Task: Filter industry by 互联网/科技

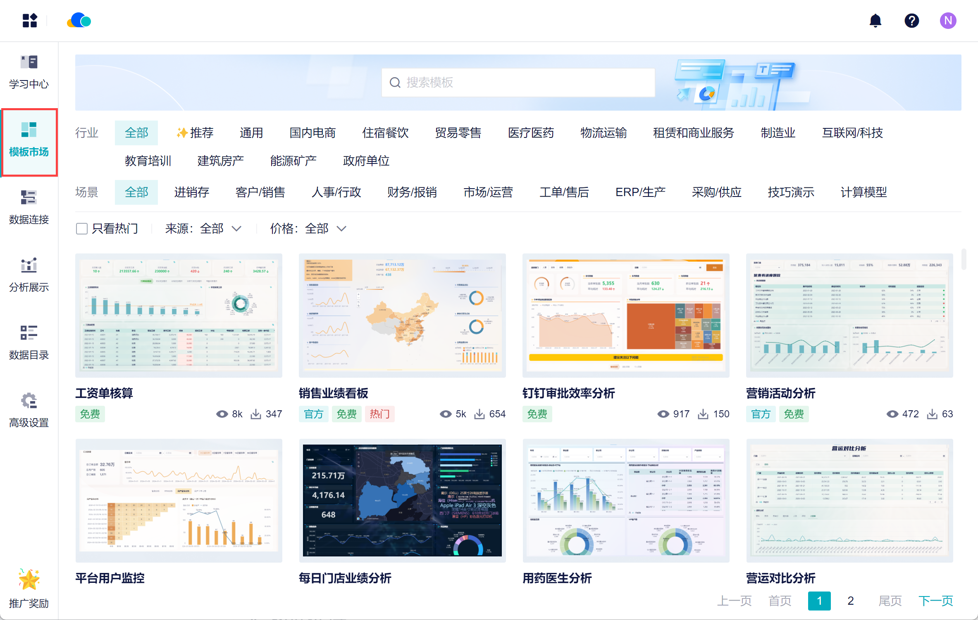Action: tap(852, 133)
